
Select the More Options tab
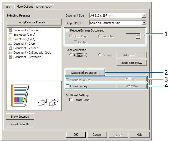tap(25, 7)
